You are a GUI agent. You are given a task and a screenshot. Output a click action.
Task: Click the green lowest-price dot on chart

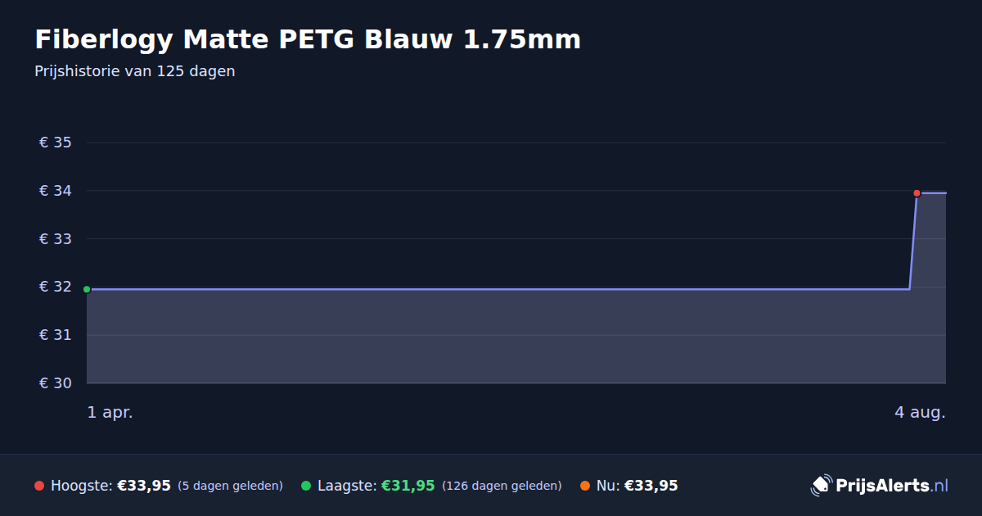(87, 289)
